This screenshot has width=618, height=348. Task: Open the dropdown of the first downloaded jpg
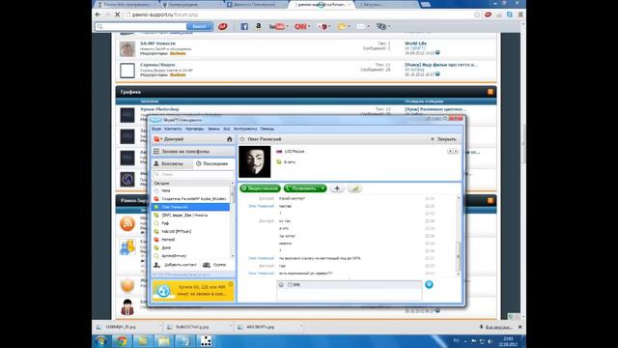(160, 327)
